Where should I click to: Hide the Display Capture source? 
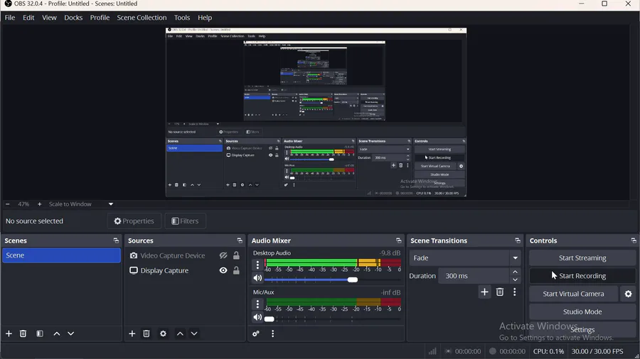(223, 270)
